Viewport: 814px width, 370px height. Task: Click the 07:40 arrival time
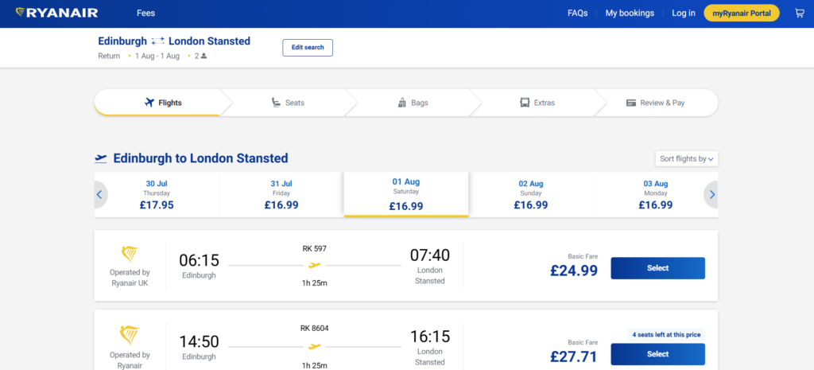pos(430,255)
